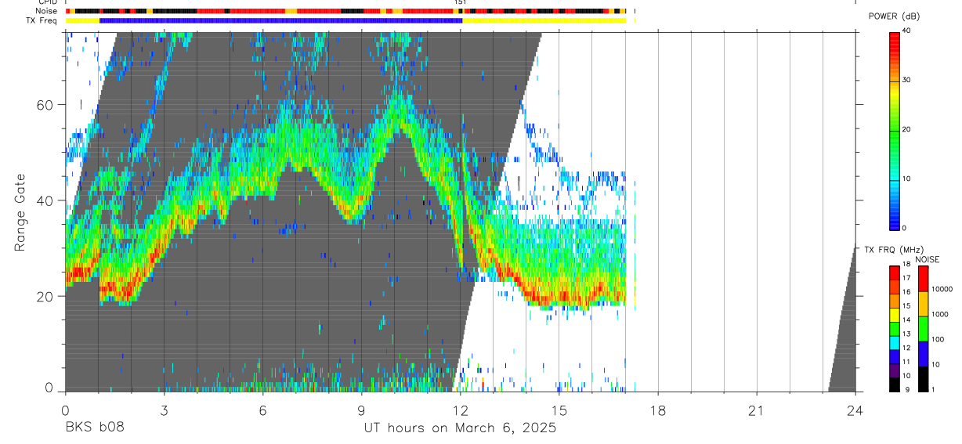Screen dimensions: 962x444
Task: Click 'UT hours on March 6, 2025' label
Action: click(460, 428)
